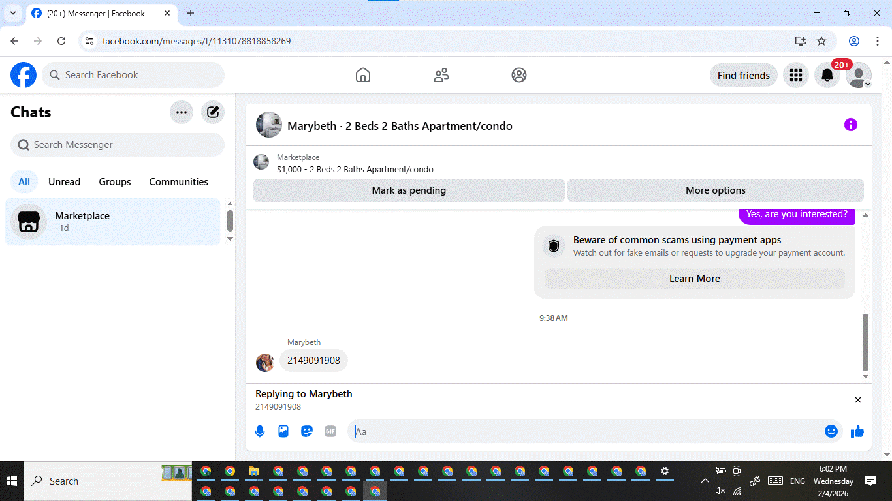Open the Facebook menu grid icon
Viewport: 892px width, 501px height.
click(795, 75)
